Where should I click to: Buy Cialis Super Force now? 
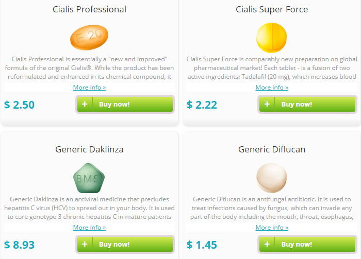click(x=307, y=105)
